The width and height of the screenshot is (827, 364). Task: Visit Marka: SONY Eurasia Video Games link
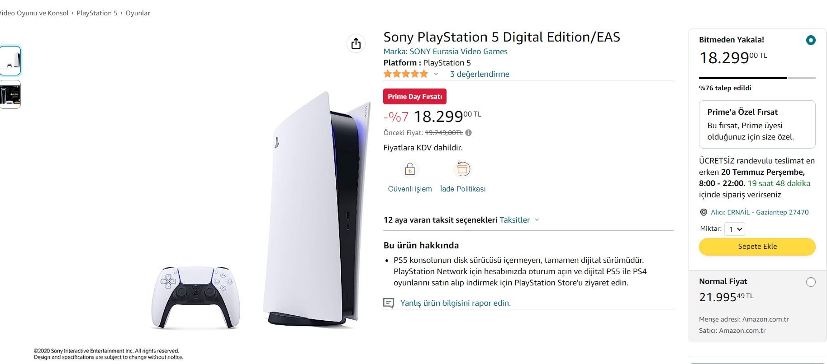tap(445, 51)
